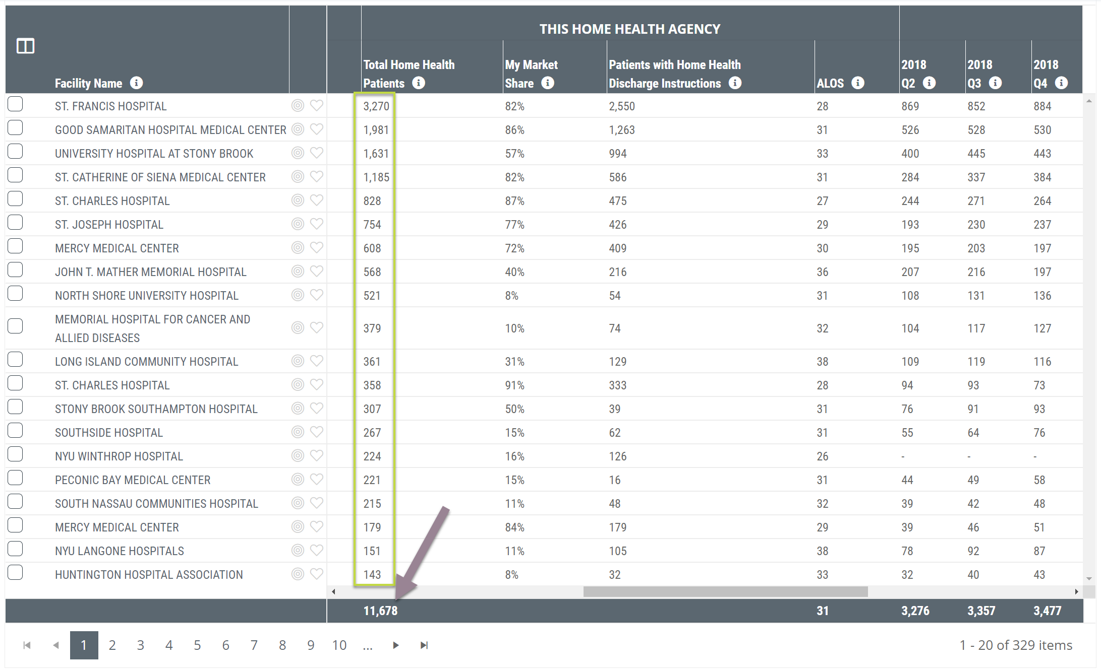Click info icon for 2018 Q3 column
1101x672 pixels.
coord(995,83)
